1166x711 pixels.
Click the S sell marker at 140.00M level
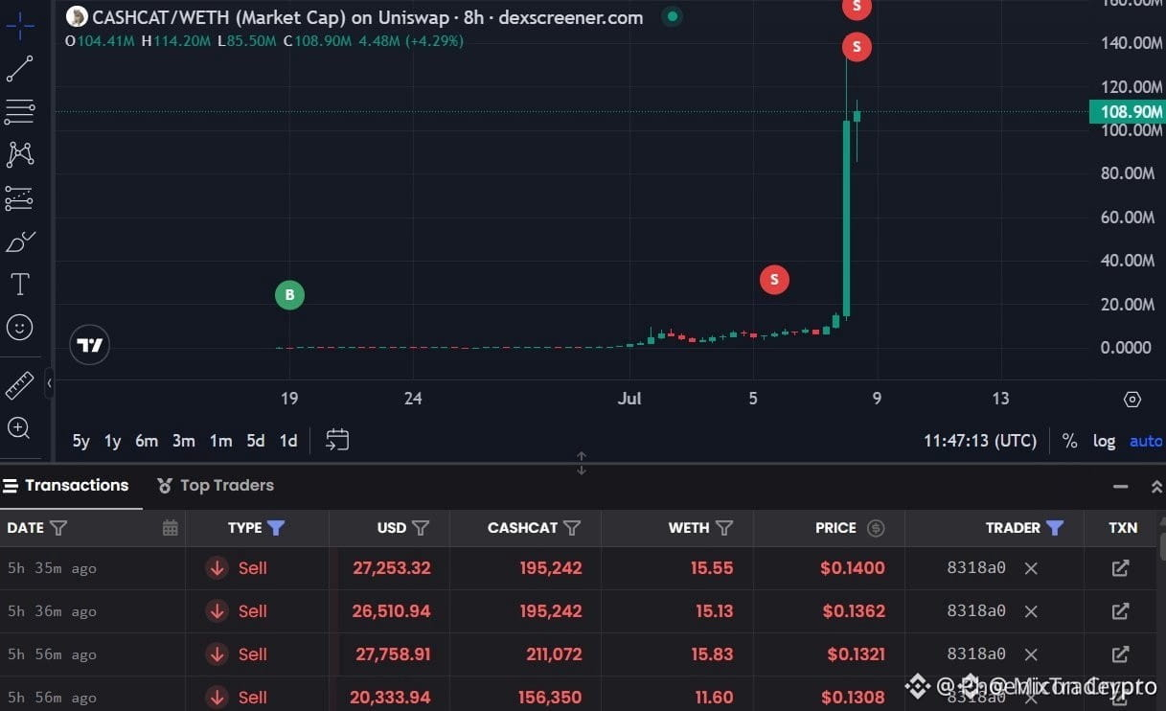point(857,46)
